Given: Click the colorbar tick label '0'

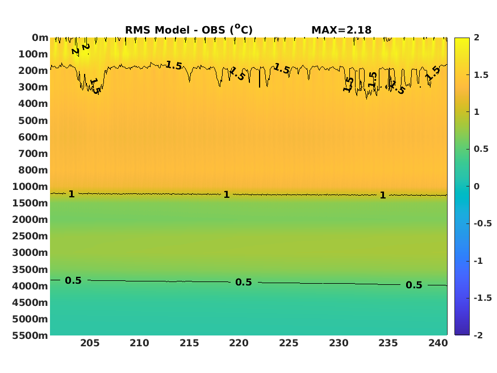Looking at the screenshot, I should 477,186.
